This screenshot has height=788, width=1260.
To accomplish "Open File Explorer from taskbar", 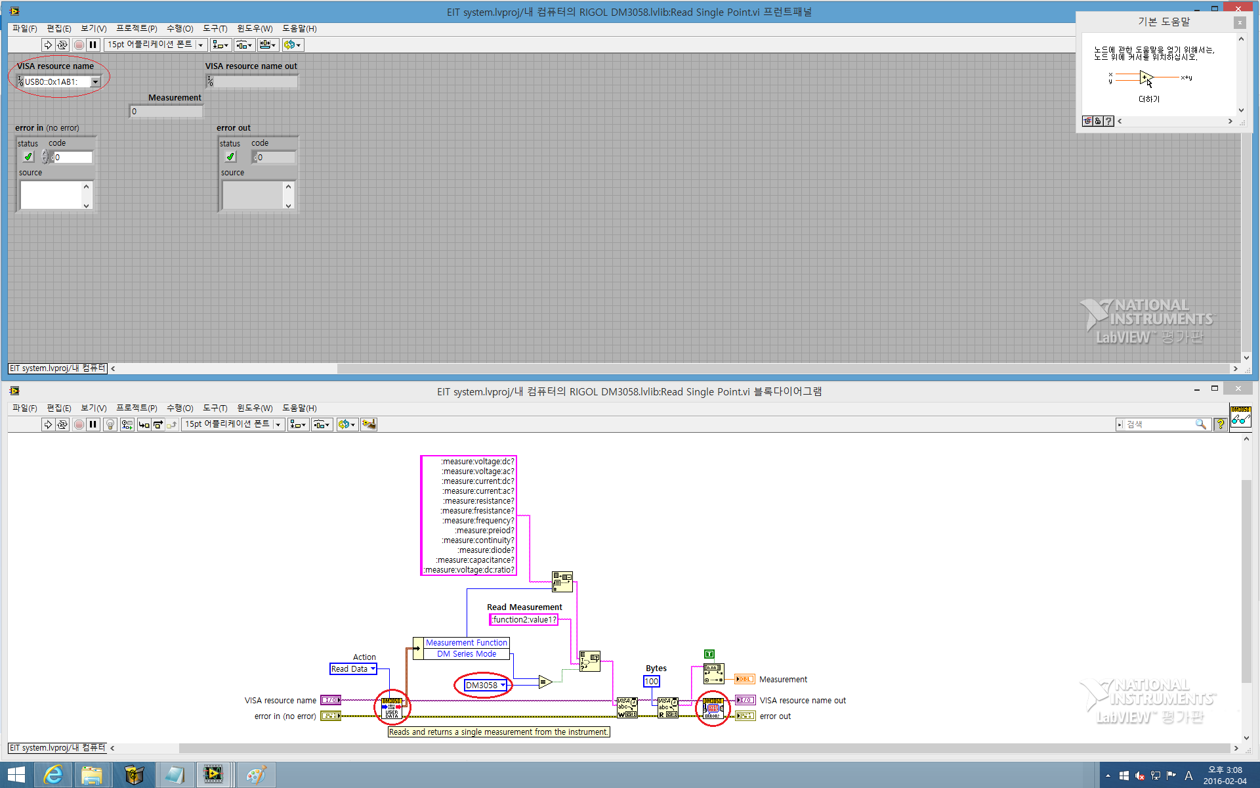I will (x=92, y=775).
